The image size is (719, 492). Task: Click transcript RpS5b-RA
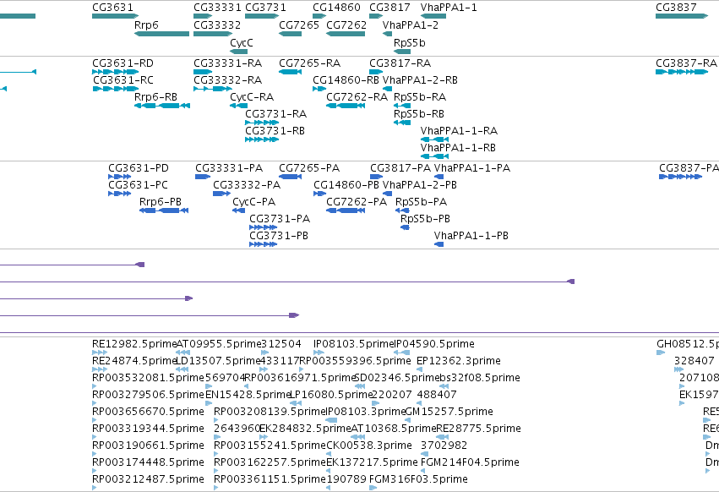point(420,97)
